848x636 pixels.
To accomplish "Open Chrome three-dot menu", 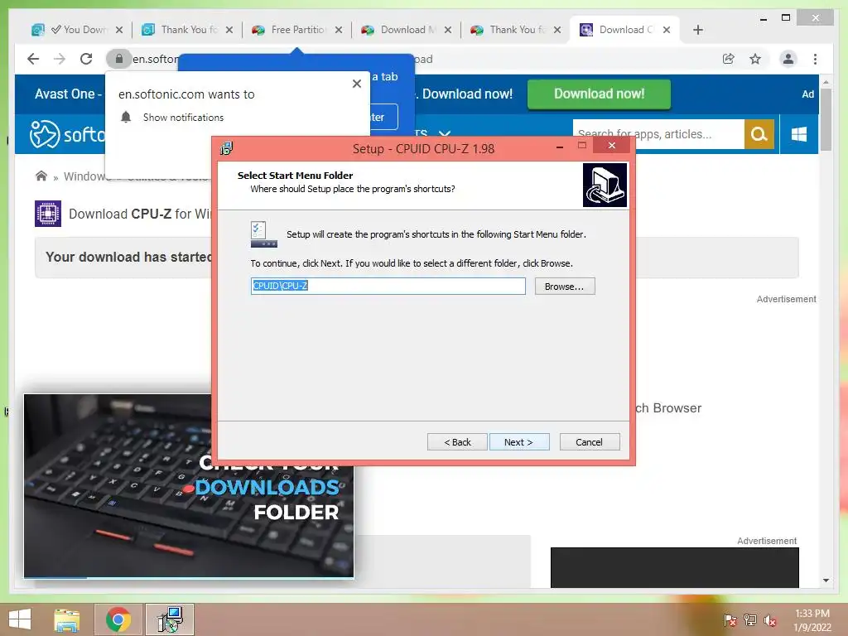I will (815, 59).
